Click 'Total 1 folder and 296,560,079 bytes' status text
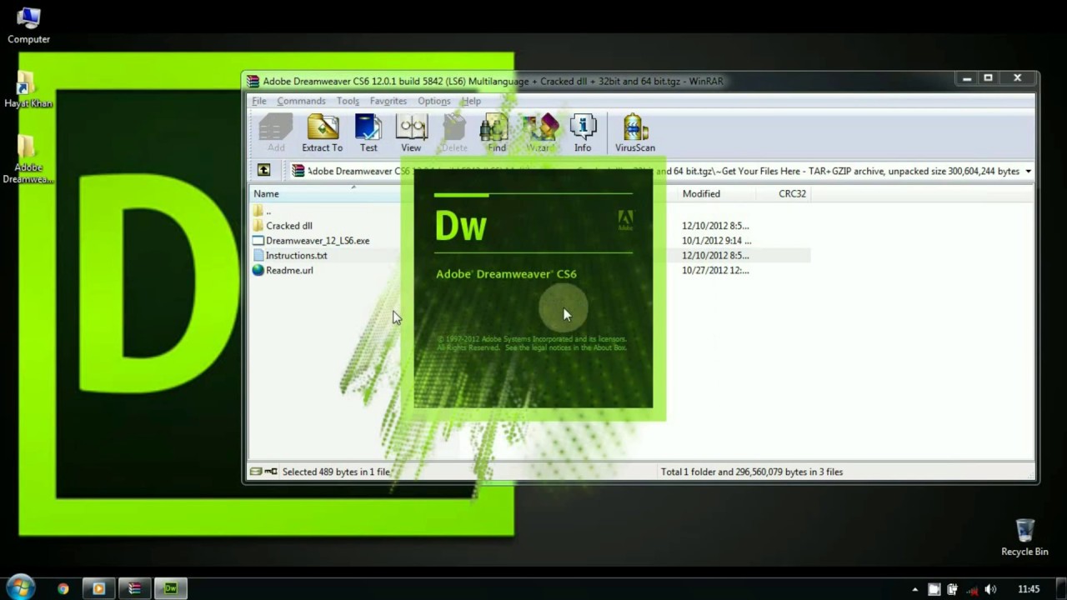This screenshot has width=1067, height=600. pos(751,472)
